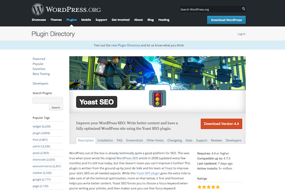Go to the Mobile menu item
The width and height of the screenshot is (285, 191).
coord(86,20)
